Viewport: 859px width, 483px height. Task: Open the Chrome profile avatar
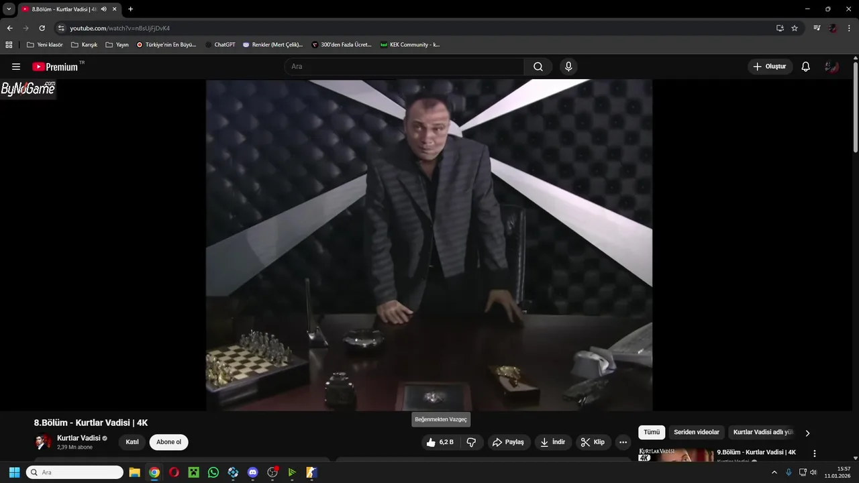pos(833,28)
